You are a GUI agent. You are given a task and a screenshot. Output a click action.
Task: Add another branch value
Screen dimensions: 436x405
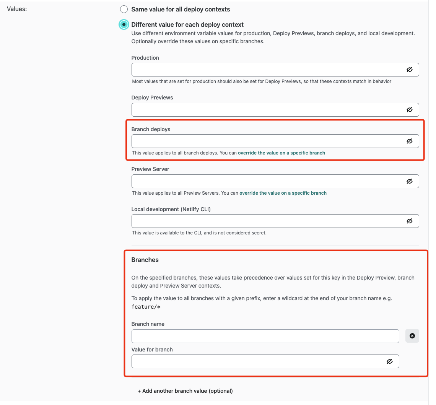[x=185, y=390]
